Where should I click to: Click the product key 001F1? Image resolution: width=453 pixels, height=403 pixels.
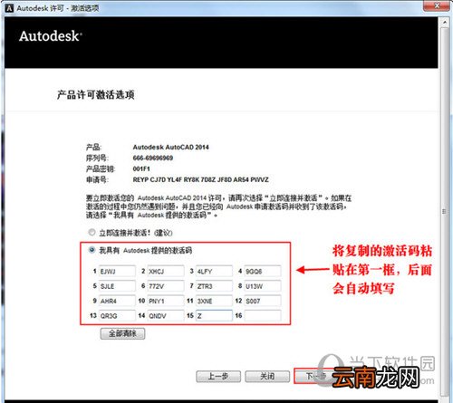click(x=141, y=168)
